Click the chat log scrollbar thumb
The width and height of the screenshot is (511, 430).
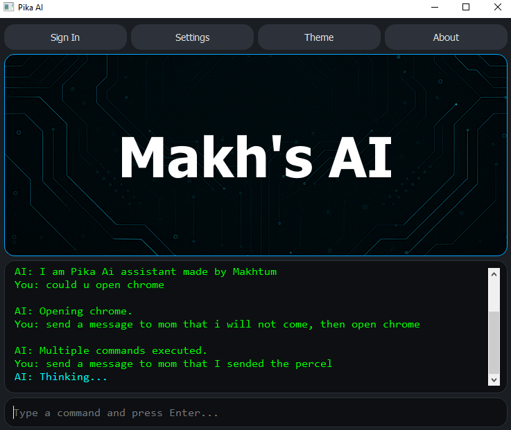[494, 343]
